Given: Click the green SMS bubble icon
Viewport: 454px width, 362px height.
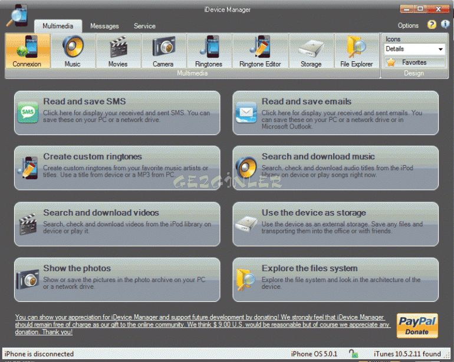Looking at the screenshot, I should coord(28,113).
